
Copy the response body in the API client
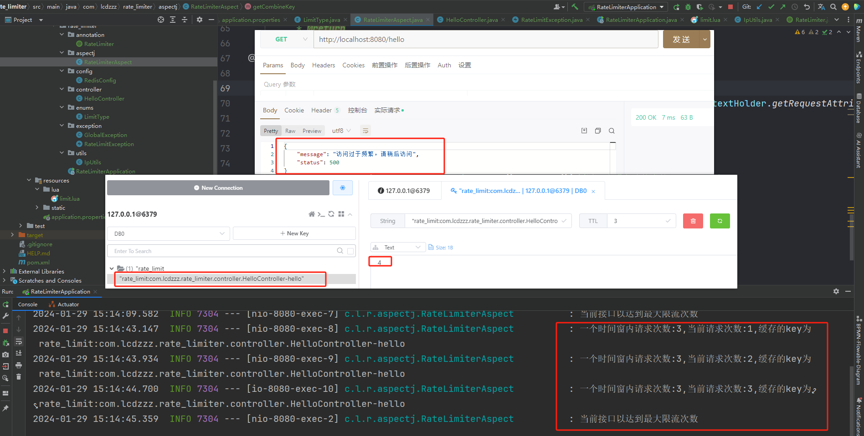tap(598, 131)
